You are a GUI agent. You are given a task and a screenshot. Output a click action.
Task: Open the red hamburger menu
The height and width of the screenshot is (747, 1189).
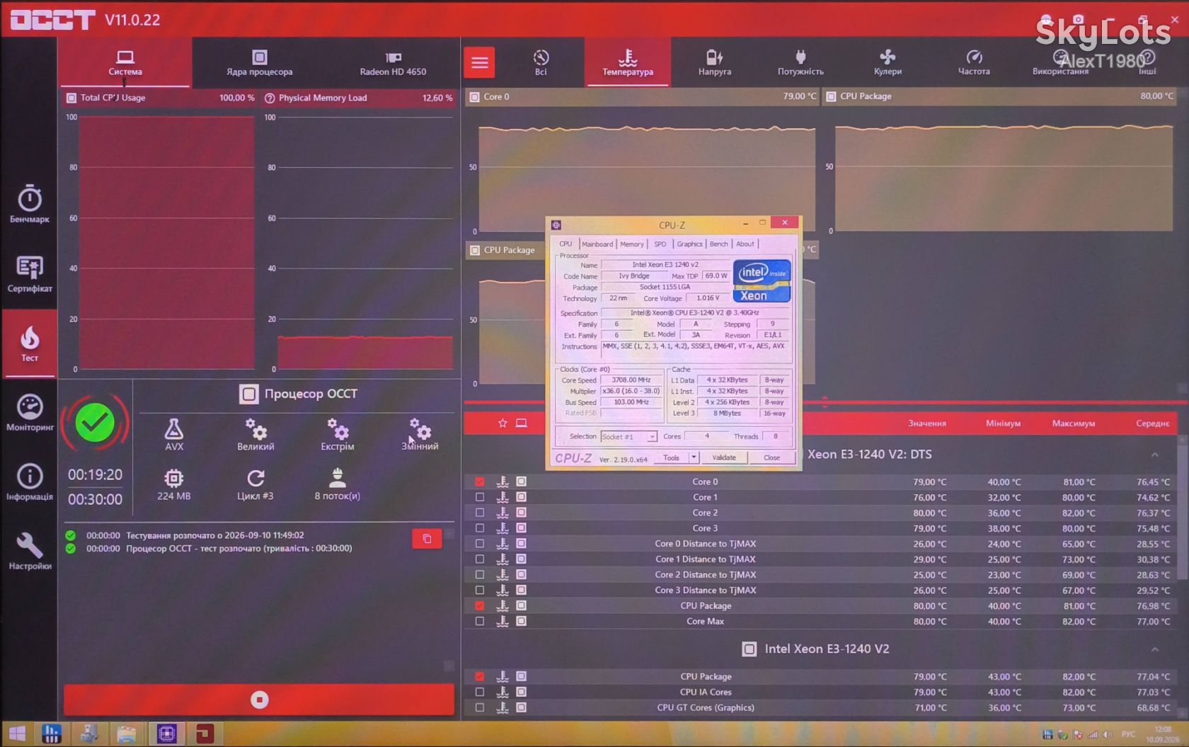pyautogui.click(x=480, y=62)
